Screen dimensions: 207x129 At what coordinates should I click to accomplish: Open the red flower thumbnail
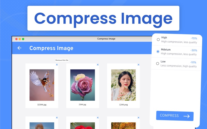(83, 126)
